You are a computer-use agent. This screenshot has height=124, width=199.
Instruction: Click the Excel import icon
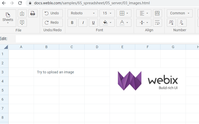point(22,13)
